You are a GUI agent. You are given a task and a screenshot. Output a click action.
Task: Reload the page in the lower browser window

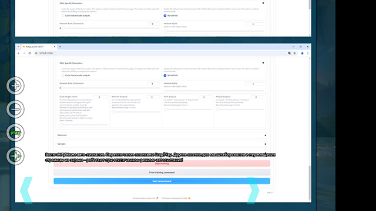(x=29, y=53)
